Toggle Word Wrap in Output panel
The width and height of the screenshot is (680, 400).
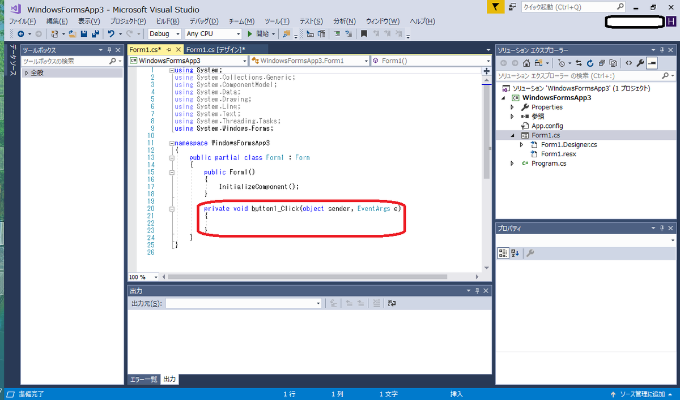point(392,303)
